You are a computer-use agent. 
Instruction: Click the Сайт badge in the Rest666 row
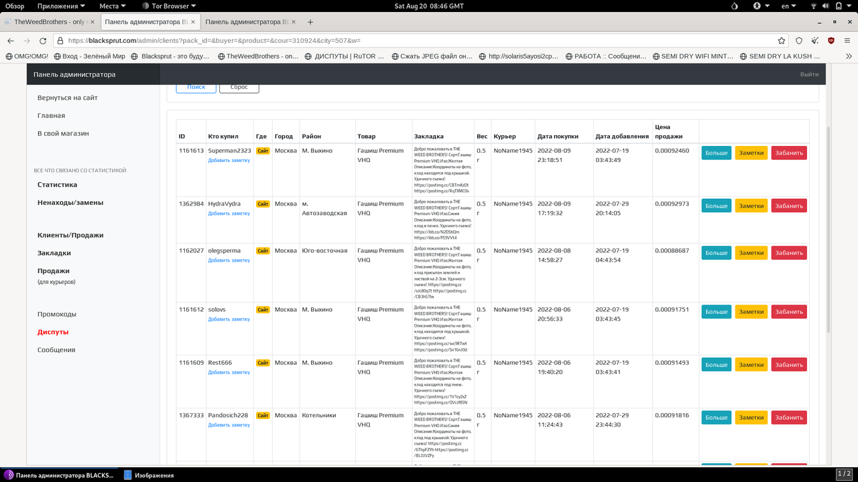(263, 363)
